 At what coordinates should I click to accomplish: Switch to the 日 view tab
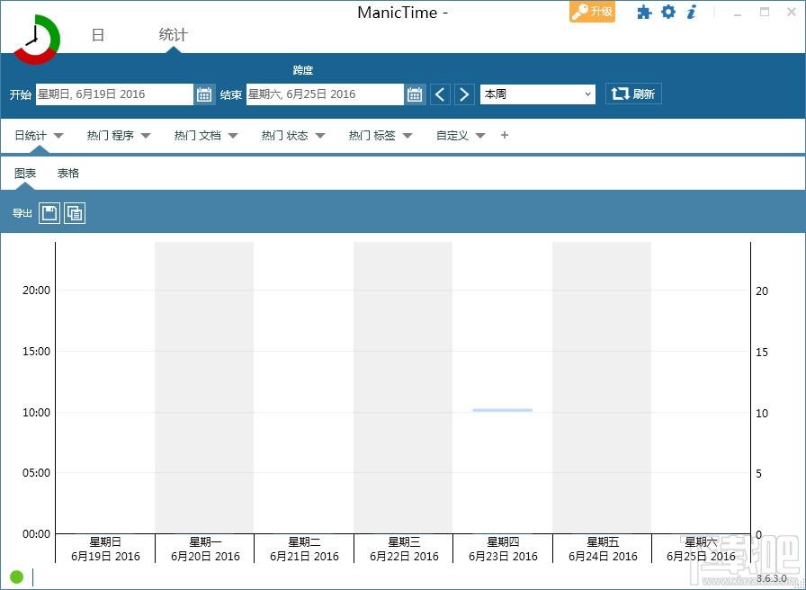coord(98,35)
